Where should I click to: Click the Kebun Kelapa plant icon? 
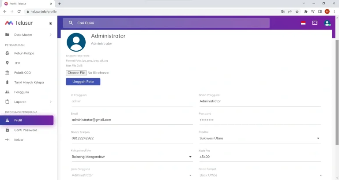[7, 53]
